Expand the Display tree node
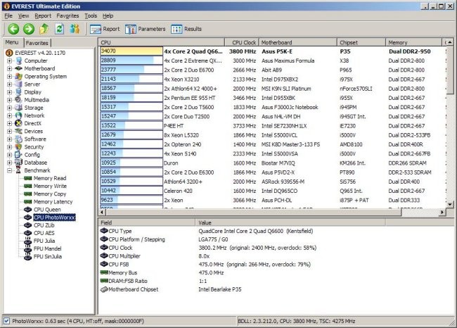The width and height of the screenshot is (457, 328). 9,92
